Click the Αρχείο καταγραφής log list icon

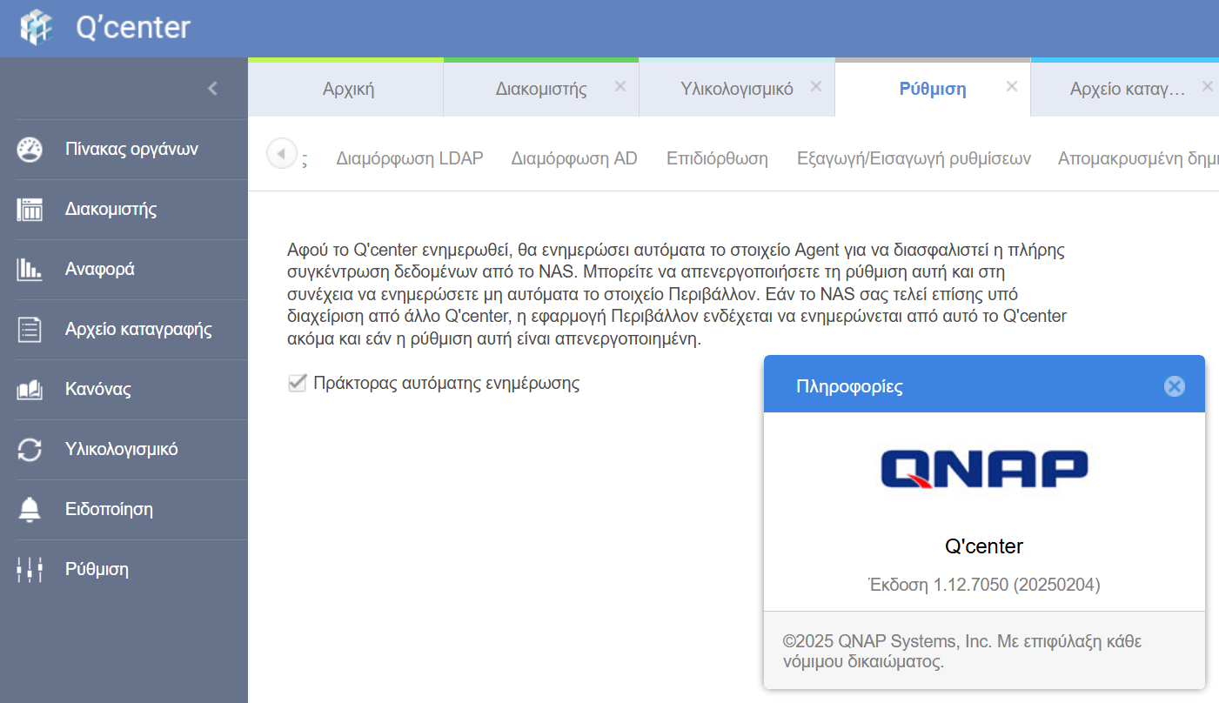click(30, 330)
